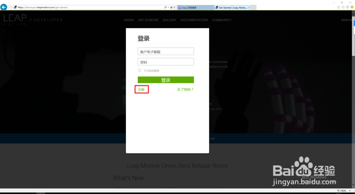Viewport: 355px width, 194px height.
Task: Open the COMMUNITY menu item
Action: pyautogui.click(x=222, y=20)
